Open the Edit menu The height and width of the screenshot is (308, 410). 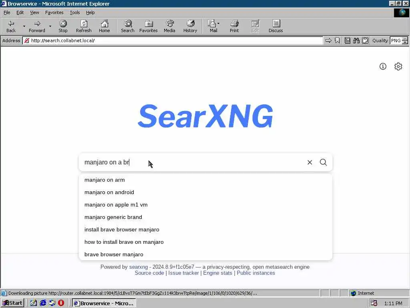pos(20,12)
